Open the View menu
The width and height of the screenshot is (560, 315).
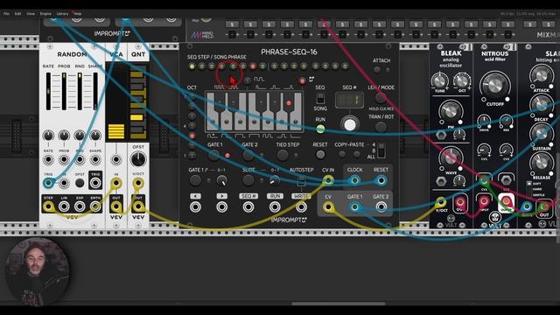[x=31, y=14]
